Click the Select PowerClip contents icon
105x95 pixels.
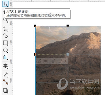tap(46, 61)
